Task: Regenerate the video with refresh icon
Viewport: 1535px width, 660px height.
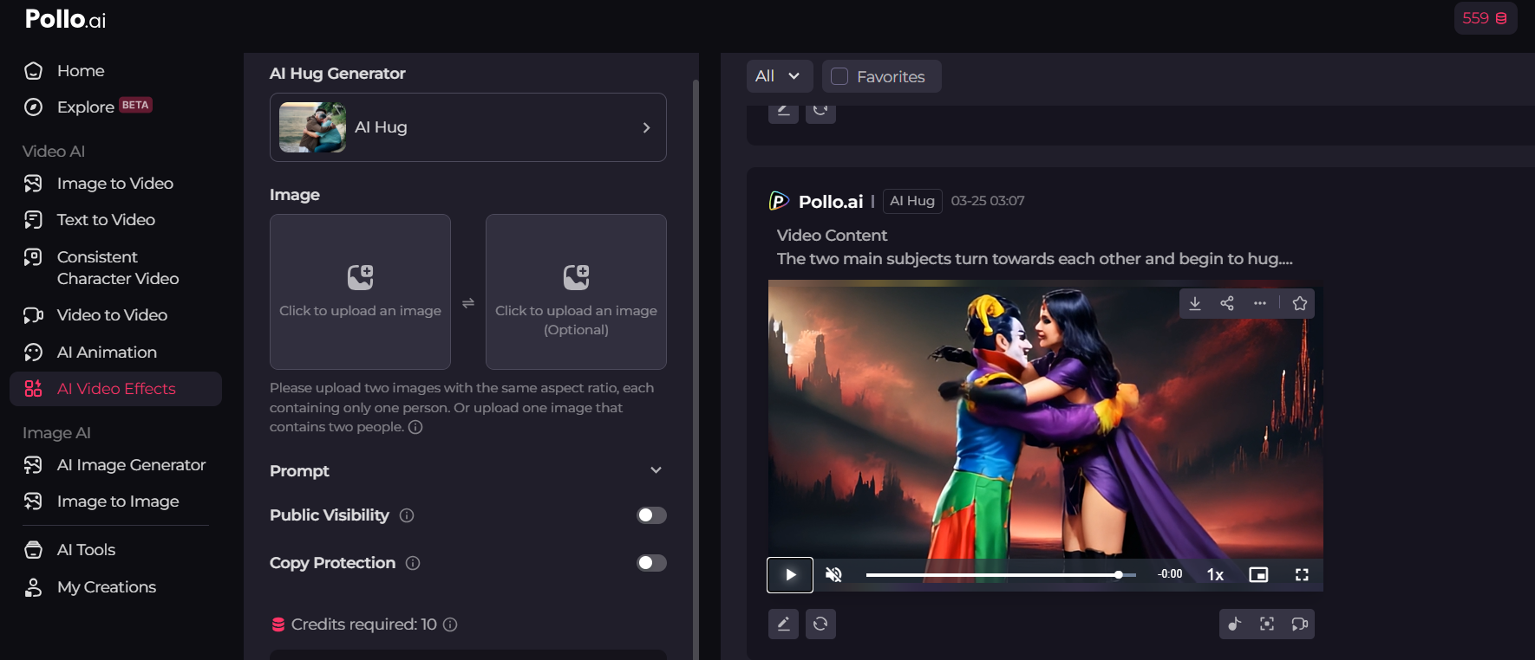Action: coord(820,624)
